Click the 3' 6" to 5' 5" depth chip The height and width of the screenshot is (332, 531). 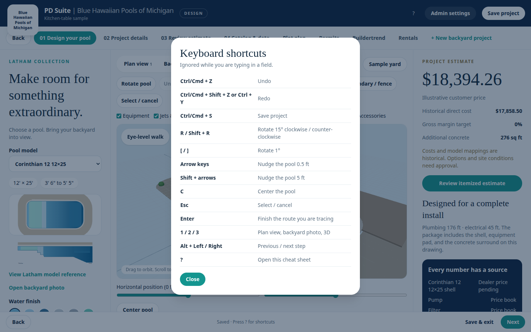59,183
